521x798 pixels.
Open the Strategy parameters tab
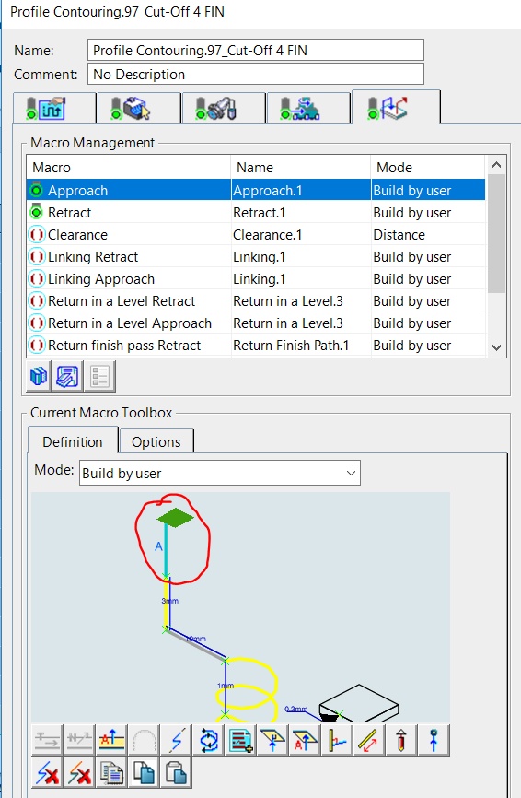pos(54,108)
